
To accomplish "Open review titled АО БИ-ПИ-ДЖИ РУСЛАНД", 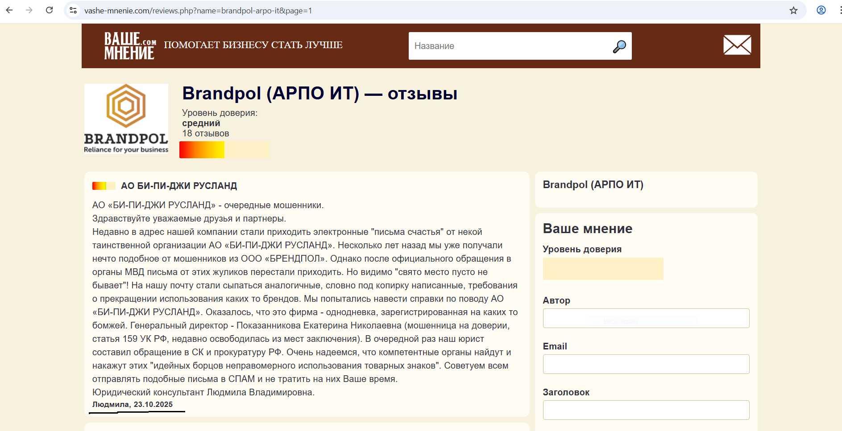I will (179, 186).
